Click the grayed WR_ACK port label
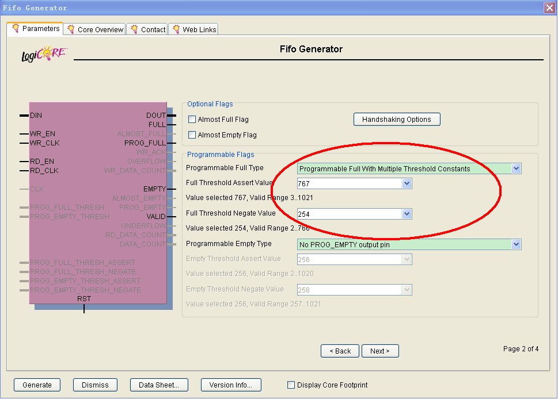 pos(151,152)
